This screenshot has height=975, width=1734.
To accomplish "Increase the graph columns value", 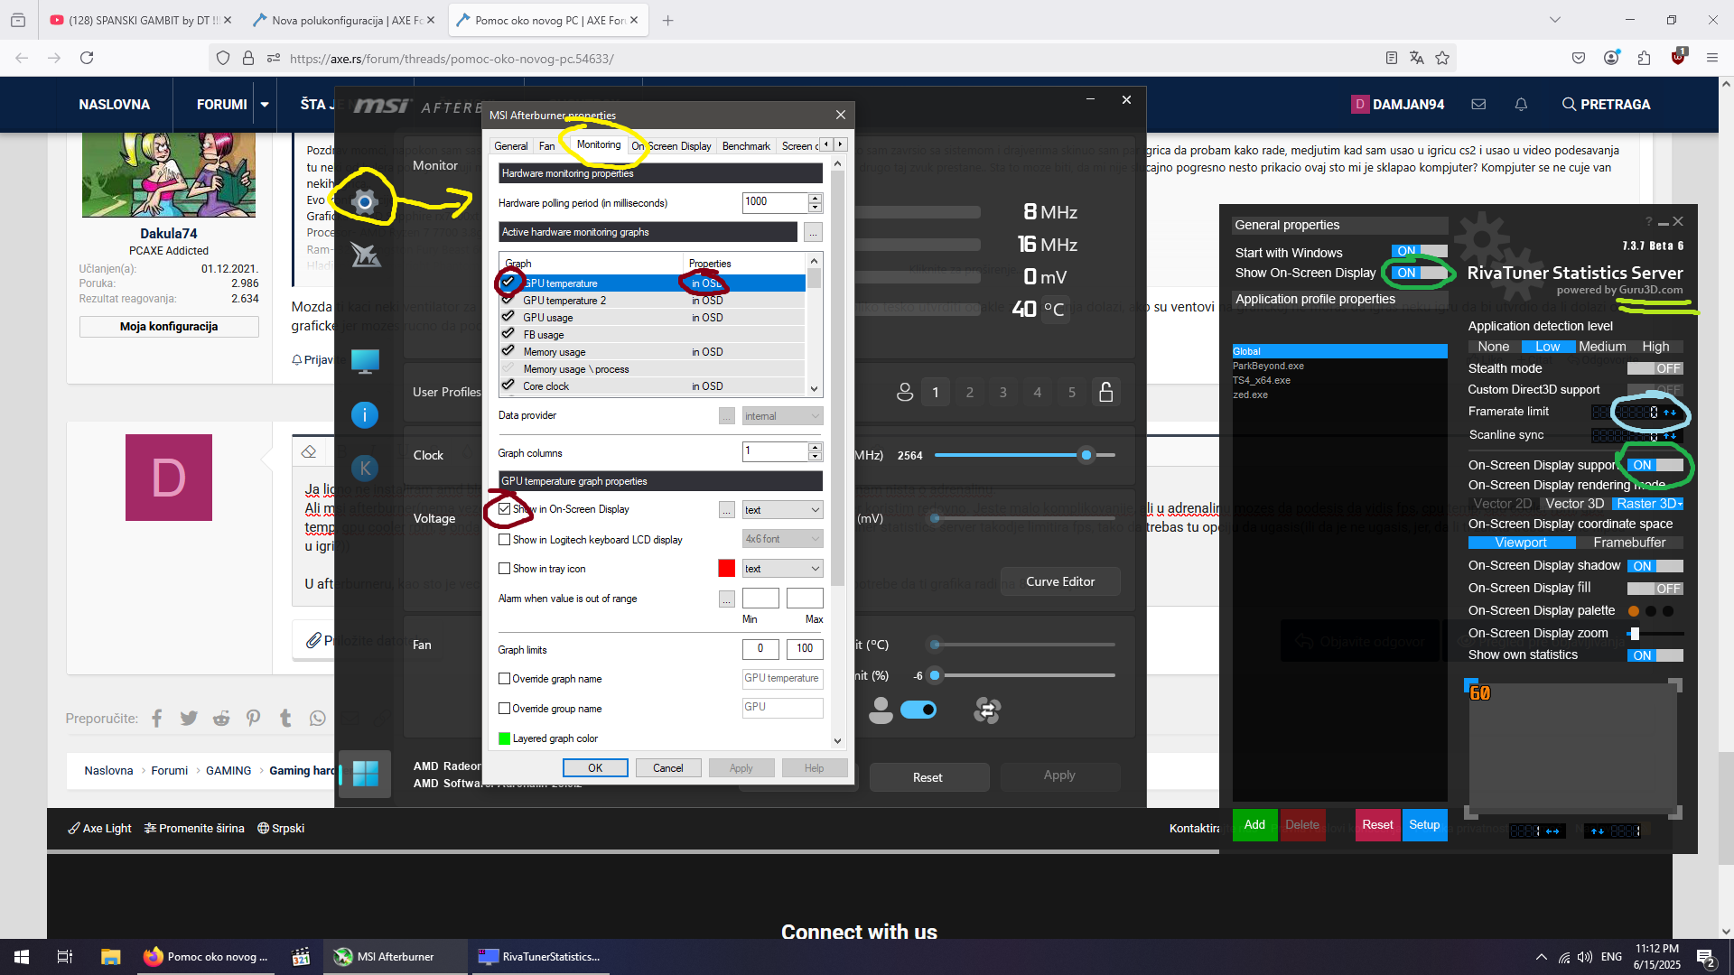I will click(x=816, y=447).
